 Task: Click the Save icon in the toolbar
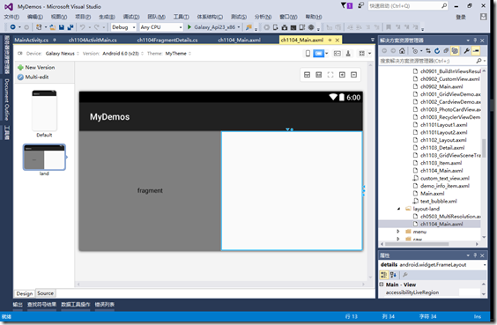point(62,27)
